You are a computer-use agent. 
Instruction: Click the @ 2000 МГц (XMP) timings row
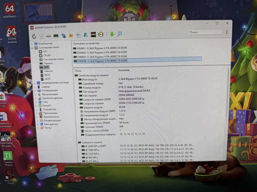(138, 146)
